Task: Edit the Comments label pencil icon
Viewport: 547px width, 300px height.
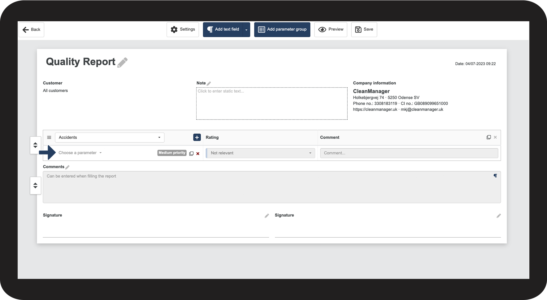Action: 67,167
